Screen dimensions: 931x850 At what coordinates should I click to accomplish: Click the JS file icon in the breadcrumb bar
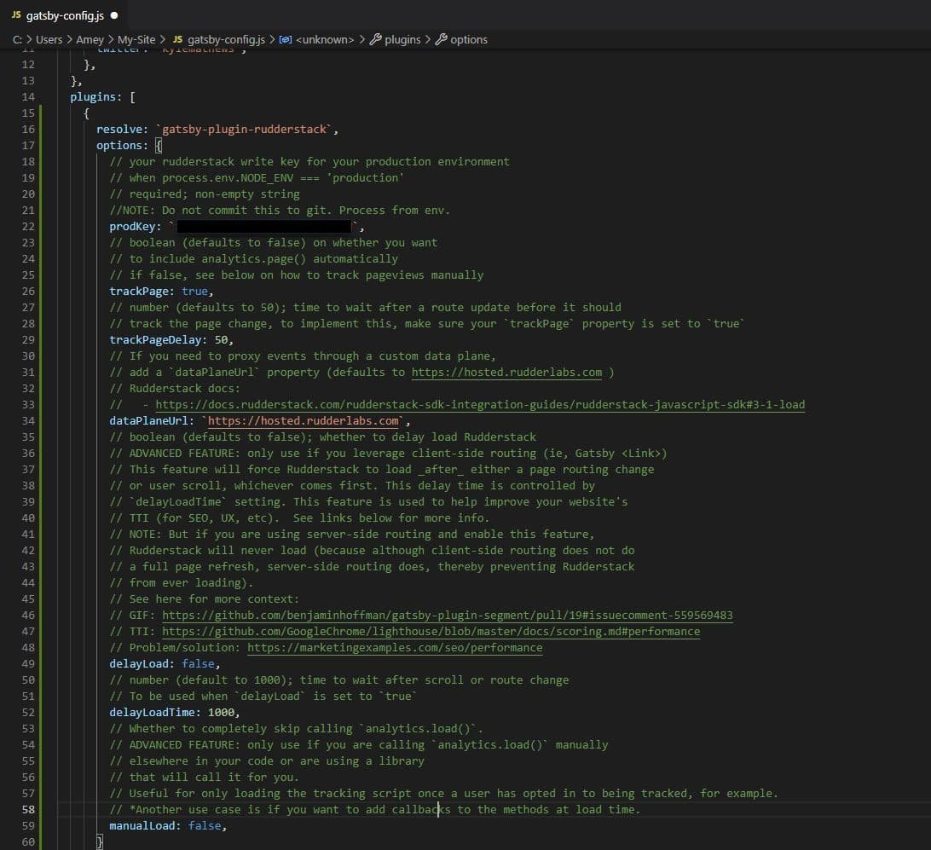point(176,39)
